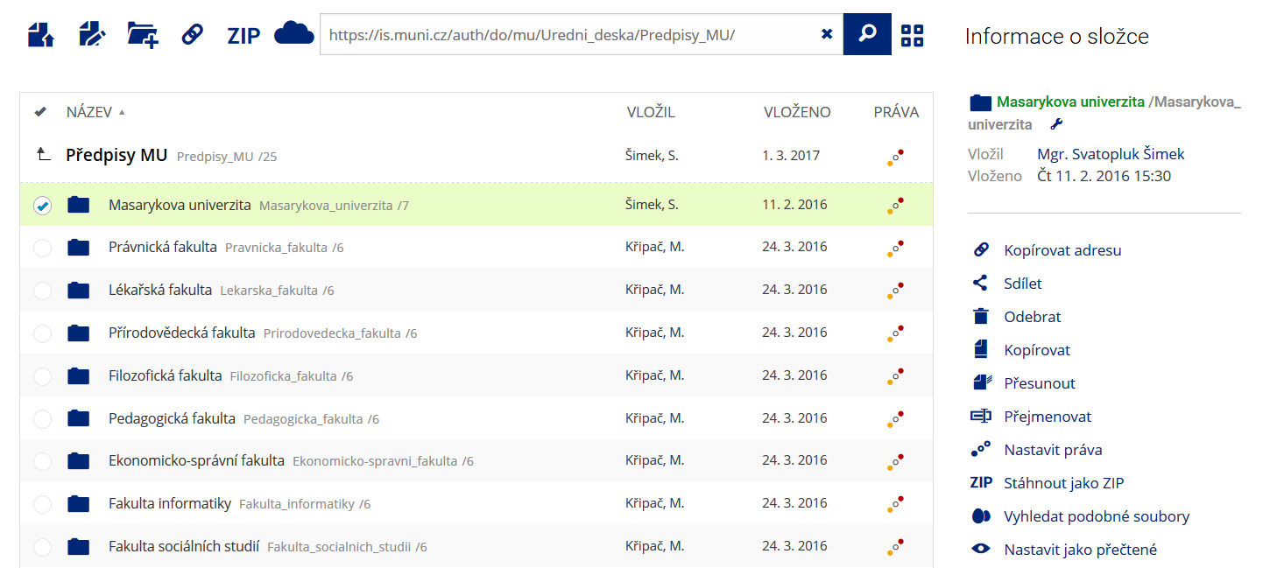Open the Lékařská fakulta folder
This screenshot has width=1263, height=568.
point(160,290)
